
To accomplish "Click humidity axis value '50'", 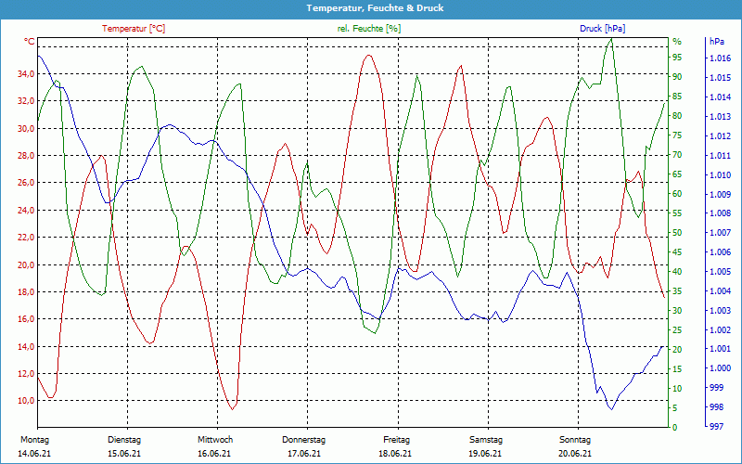I will [677, 233].
